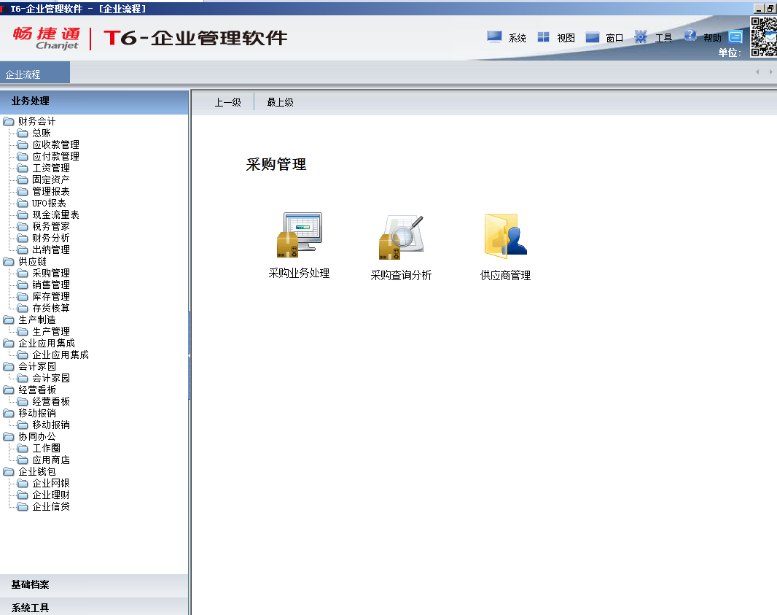Collapse the top-level 经营看板 folder
This screenshot has width=777, height=615.
click(x=9, y=390)
